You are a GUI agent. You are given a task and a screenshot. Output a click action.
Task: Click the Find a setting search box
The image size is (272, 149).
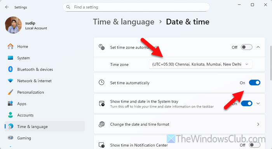pos(136,7)
